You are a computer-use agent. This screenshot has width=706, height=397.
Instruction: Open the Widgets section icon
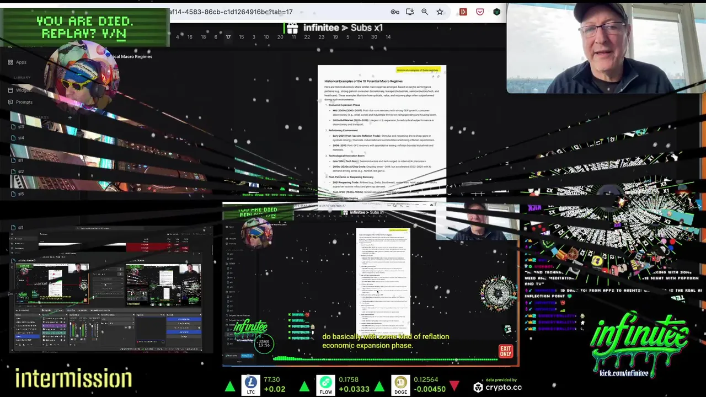click(10, 90)
